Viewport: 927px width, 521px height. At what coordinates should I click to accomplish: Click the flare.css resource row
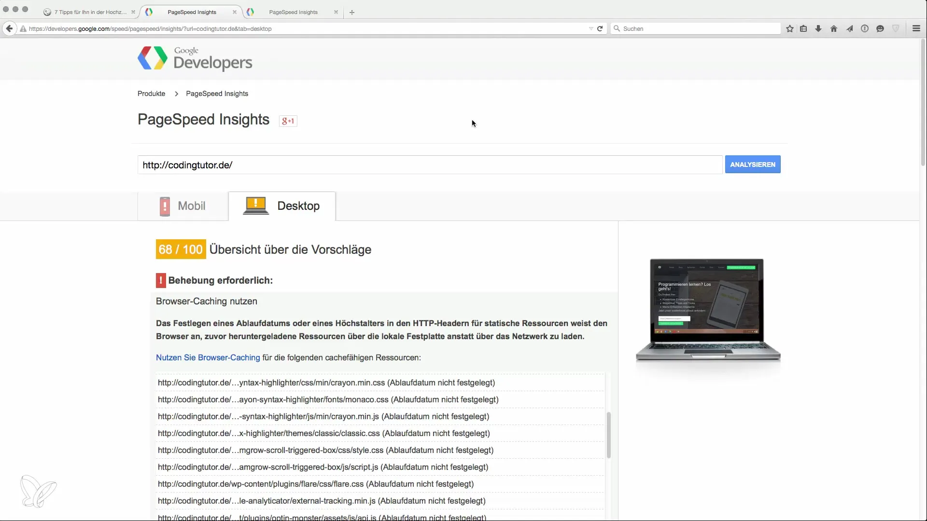click(380, 484)
